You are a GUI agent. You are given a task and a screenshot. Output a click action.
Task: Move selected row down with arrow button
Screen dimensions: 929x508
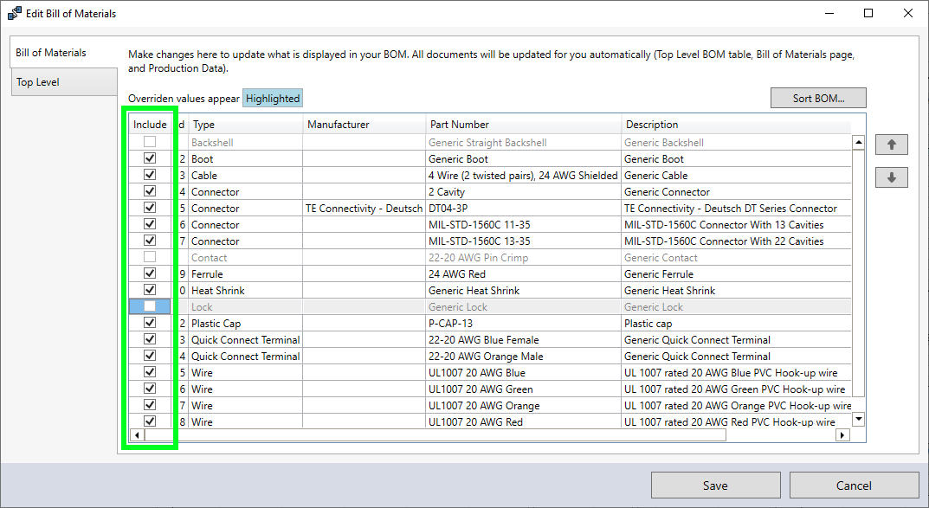[x=891, y=177]
